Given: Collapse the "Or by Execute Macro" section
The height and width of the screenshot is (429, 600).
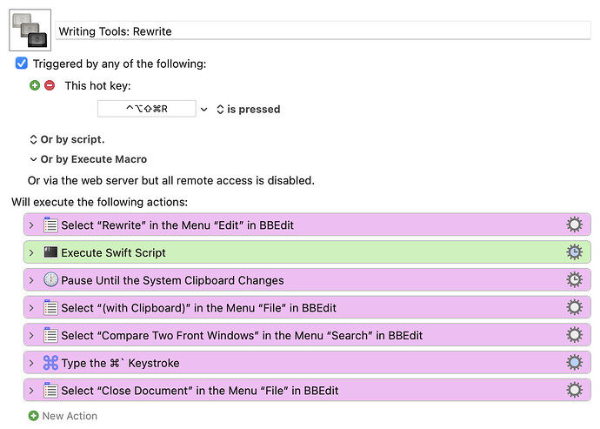Looking at the screenshot, I should (x=34, y=159).
